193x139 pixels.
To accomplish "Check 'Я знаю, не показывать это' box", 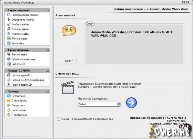I will pyautogui.click(x=59, y=119).
